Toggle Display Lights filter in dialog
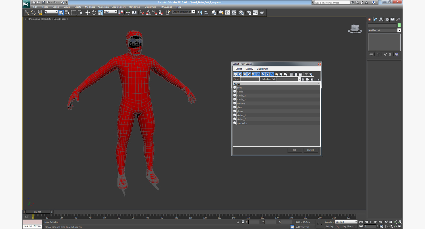 tap(245, 74)
